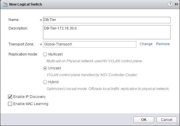Viewport: 180px width, 126px height.
Task: Click the logical switch icon in title bar
Action: pos(5,4)
